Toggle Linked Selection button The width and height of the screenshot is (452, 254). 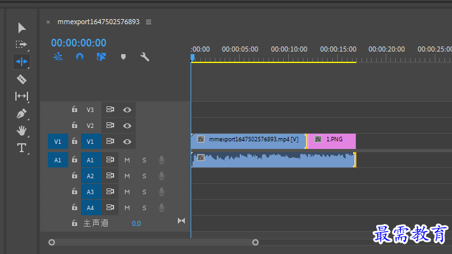point(101,57)
